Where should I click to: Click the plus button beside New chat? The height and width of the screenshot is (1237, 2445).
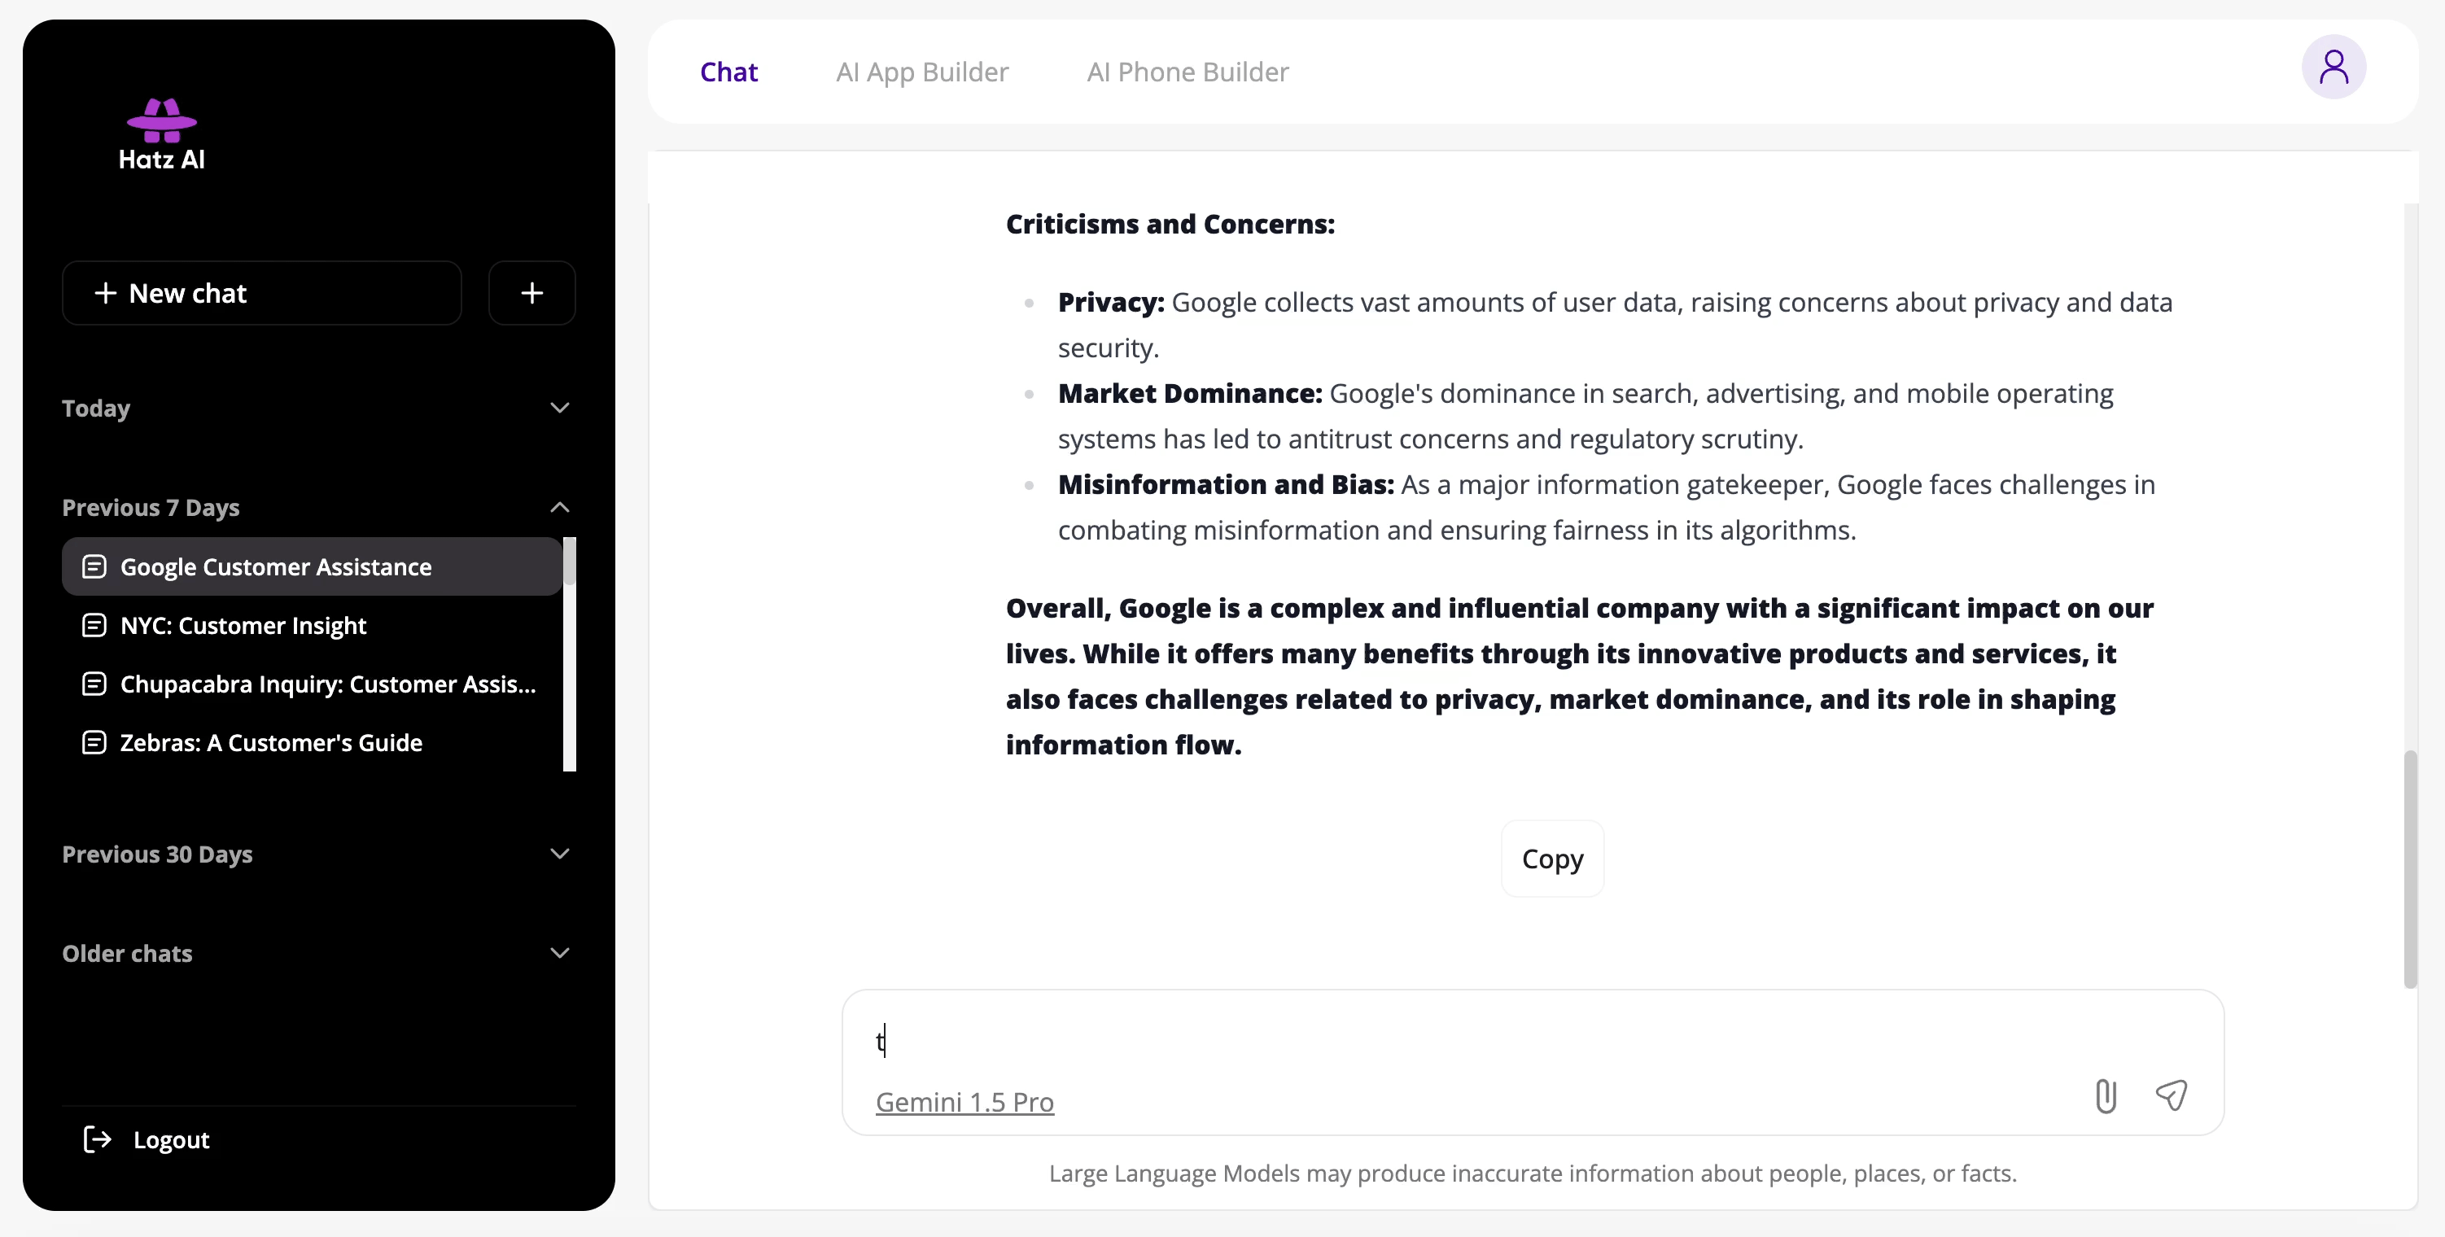531,293
